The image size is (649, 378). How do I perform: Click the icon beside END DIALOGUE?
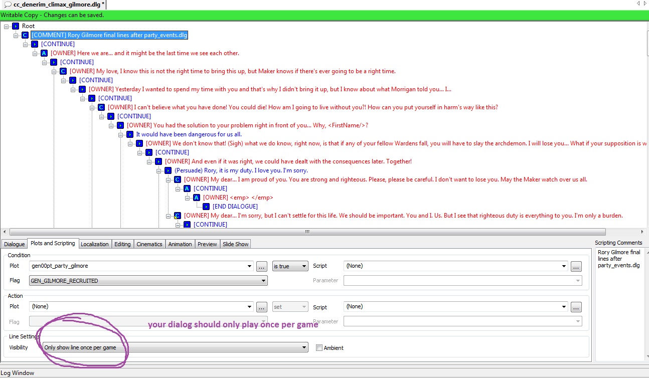(206, 207)
